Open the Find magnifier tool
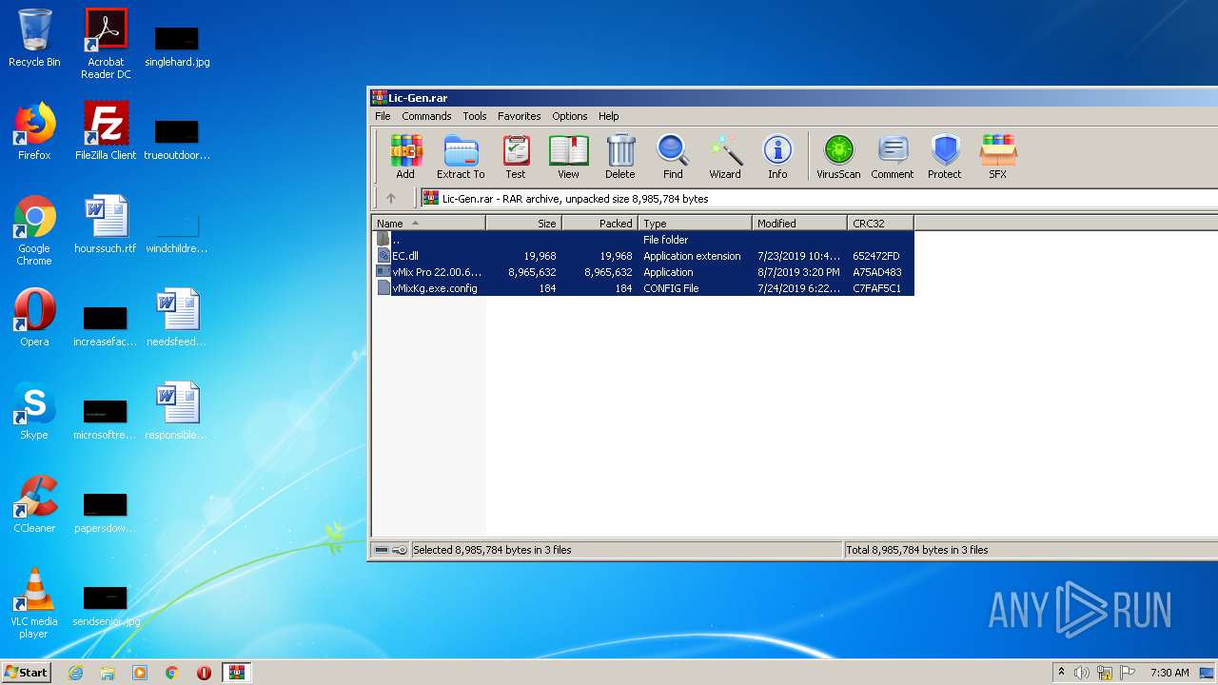Viewport: 1218px width, 685px height. tap(673, 157)
